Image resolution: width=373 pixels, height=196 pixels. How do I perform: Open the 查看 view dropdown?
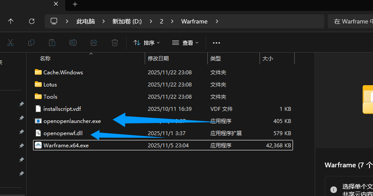(x=185, y=43)
